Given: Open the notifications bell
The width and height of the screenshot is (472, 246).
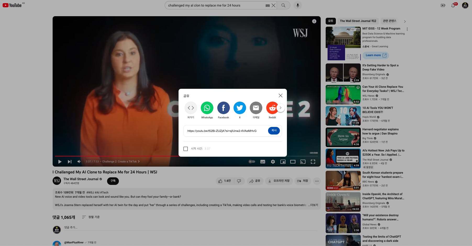Looking at the screenshot, I should coord(453,5).
